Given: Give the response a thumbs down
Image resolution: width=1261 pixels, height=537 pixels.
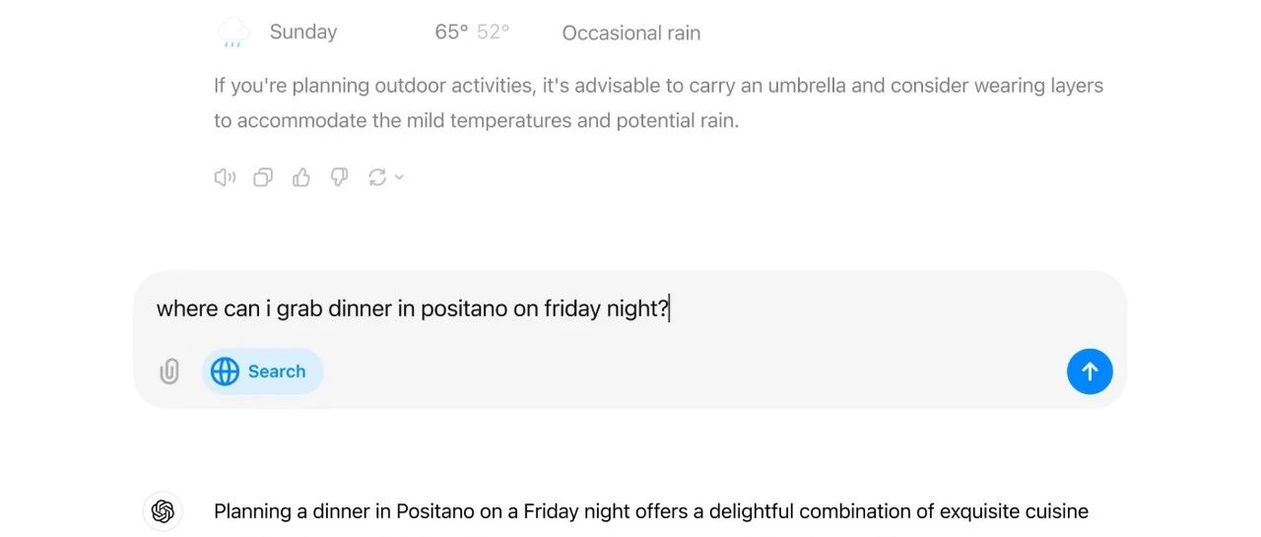Looking at the screenshot, I should coord(339,177).
